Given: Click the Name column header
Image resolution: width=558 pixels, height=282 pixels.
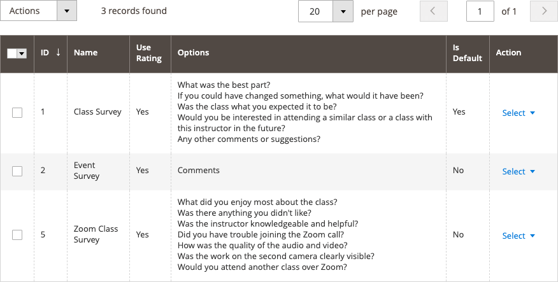Looking at the screenshot, I should (x=85, y=53).
